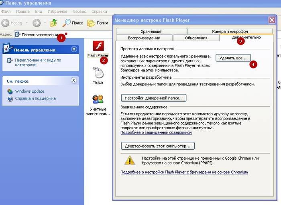Open the Сервис menu
This screenshot has height=205, width=281.
click(78, 11)
